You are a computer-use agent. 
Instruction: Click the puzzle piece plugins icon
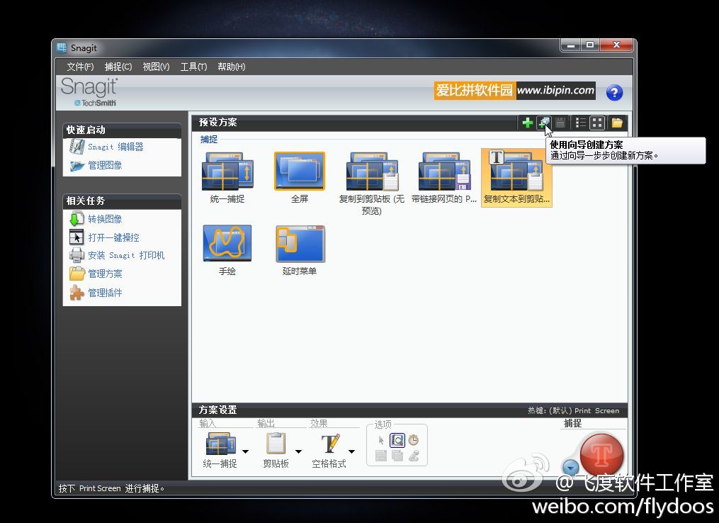tap(77, 293)
